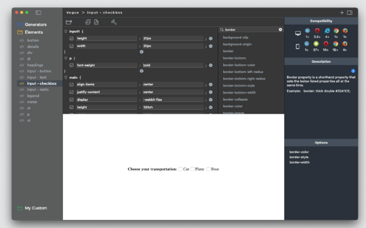Screen dimensions: 366x228
Task: Click the export file toolbar icon
Action: [x=96, y=22]
